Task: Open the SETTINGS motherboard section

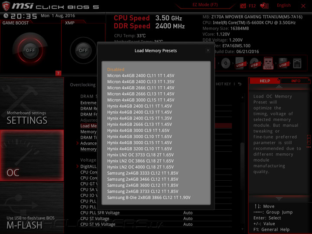Action: (32, 103)
